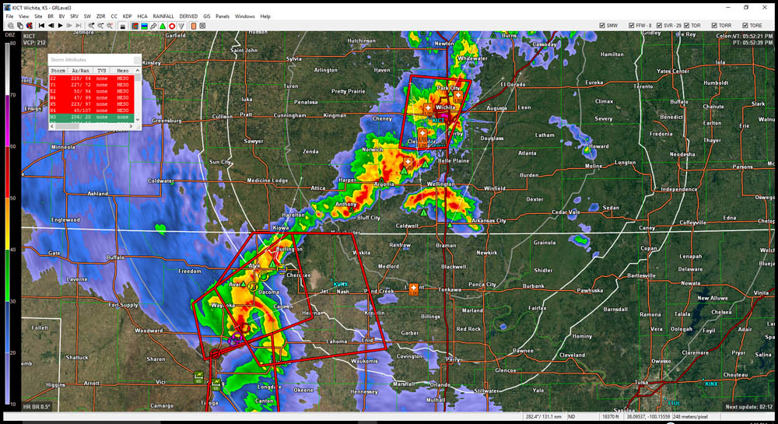Click the play animation button

coord(61,26)
